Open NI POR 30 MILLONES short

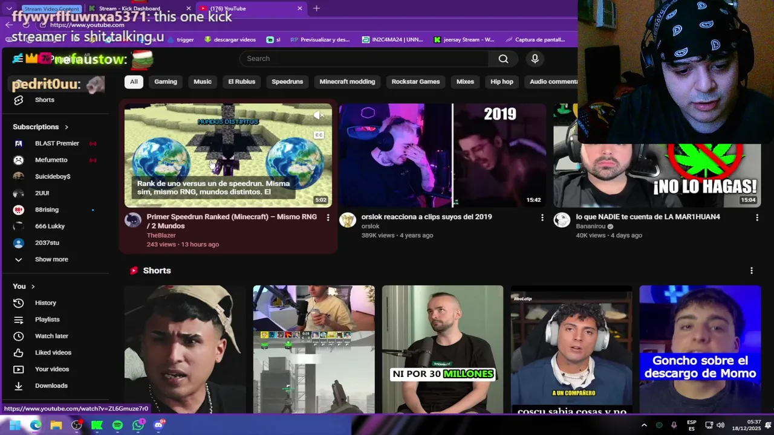coord(443,349)
